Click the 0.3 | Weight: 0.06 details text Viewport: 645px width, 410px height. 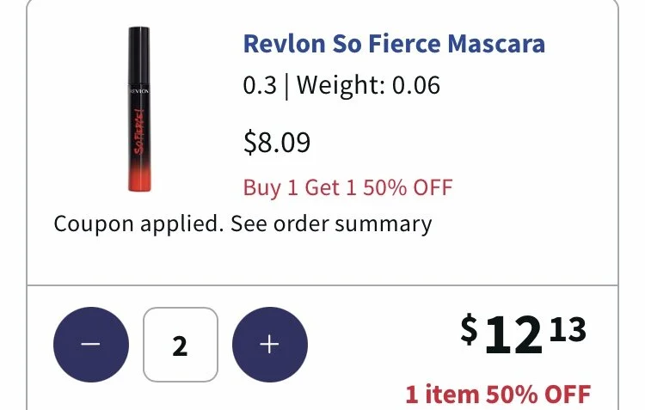[341, 86]
